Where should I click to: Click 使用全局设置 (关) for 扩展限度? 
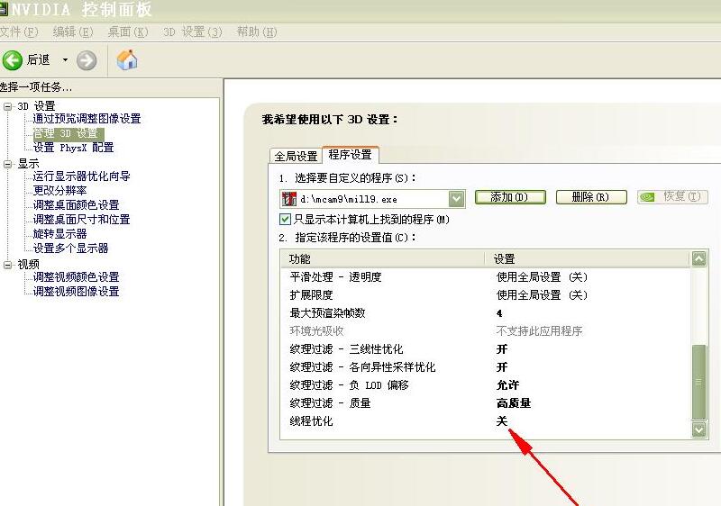click(543, 294)
